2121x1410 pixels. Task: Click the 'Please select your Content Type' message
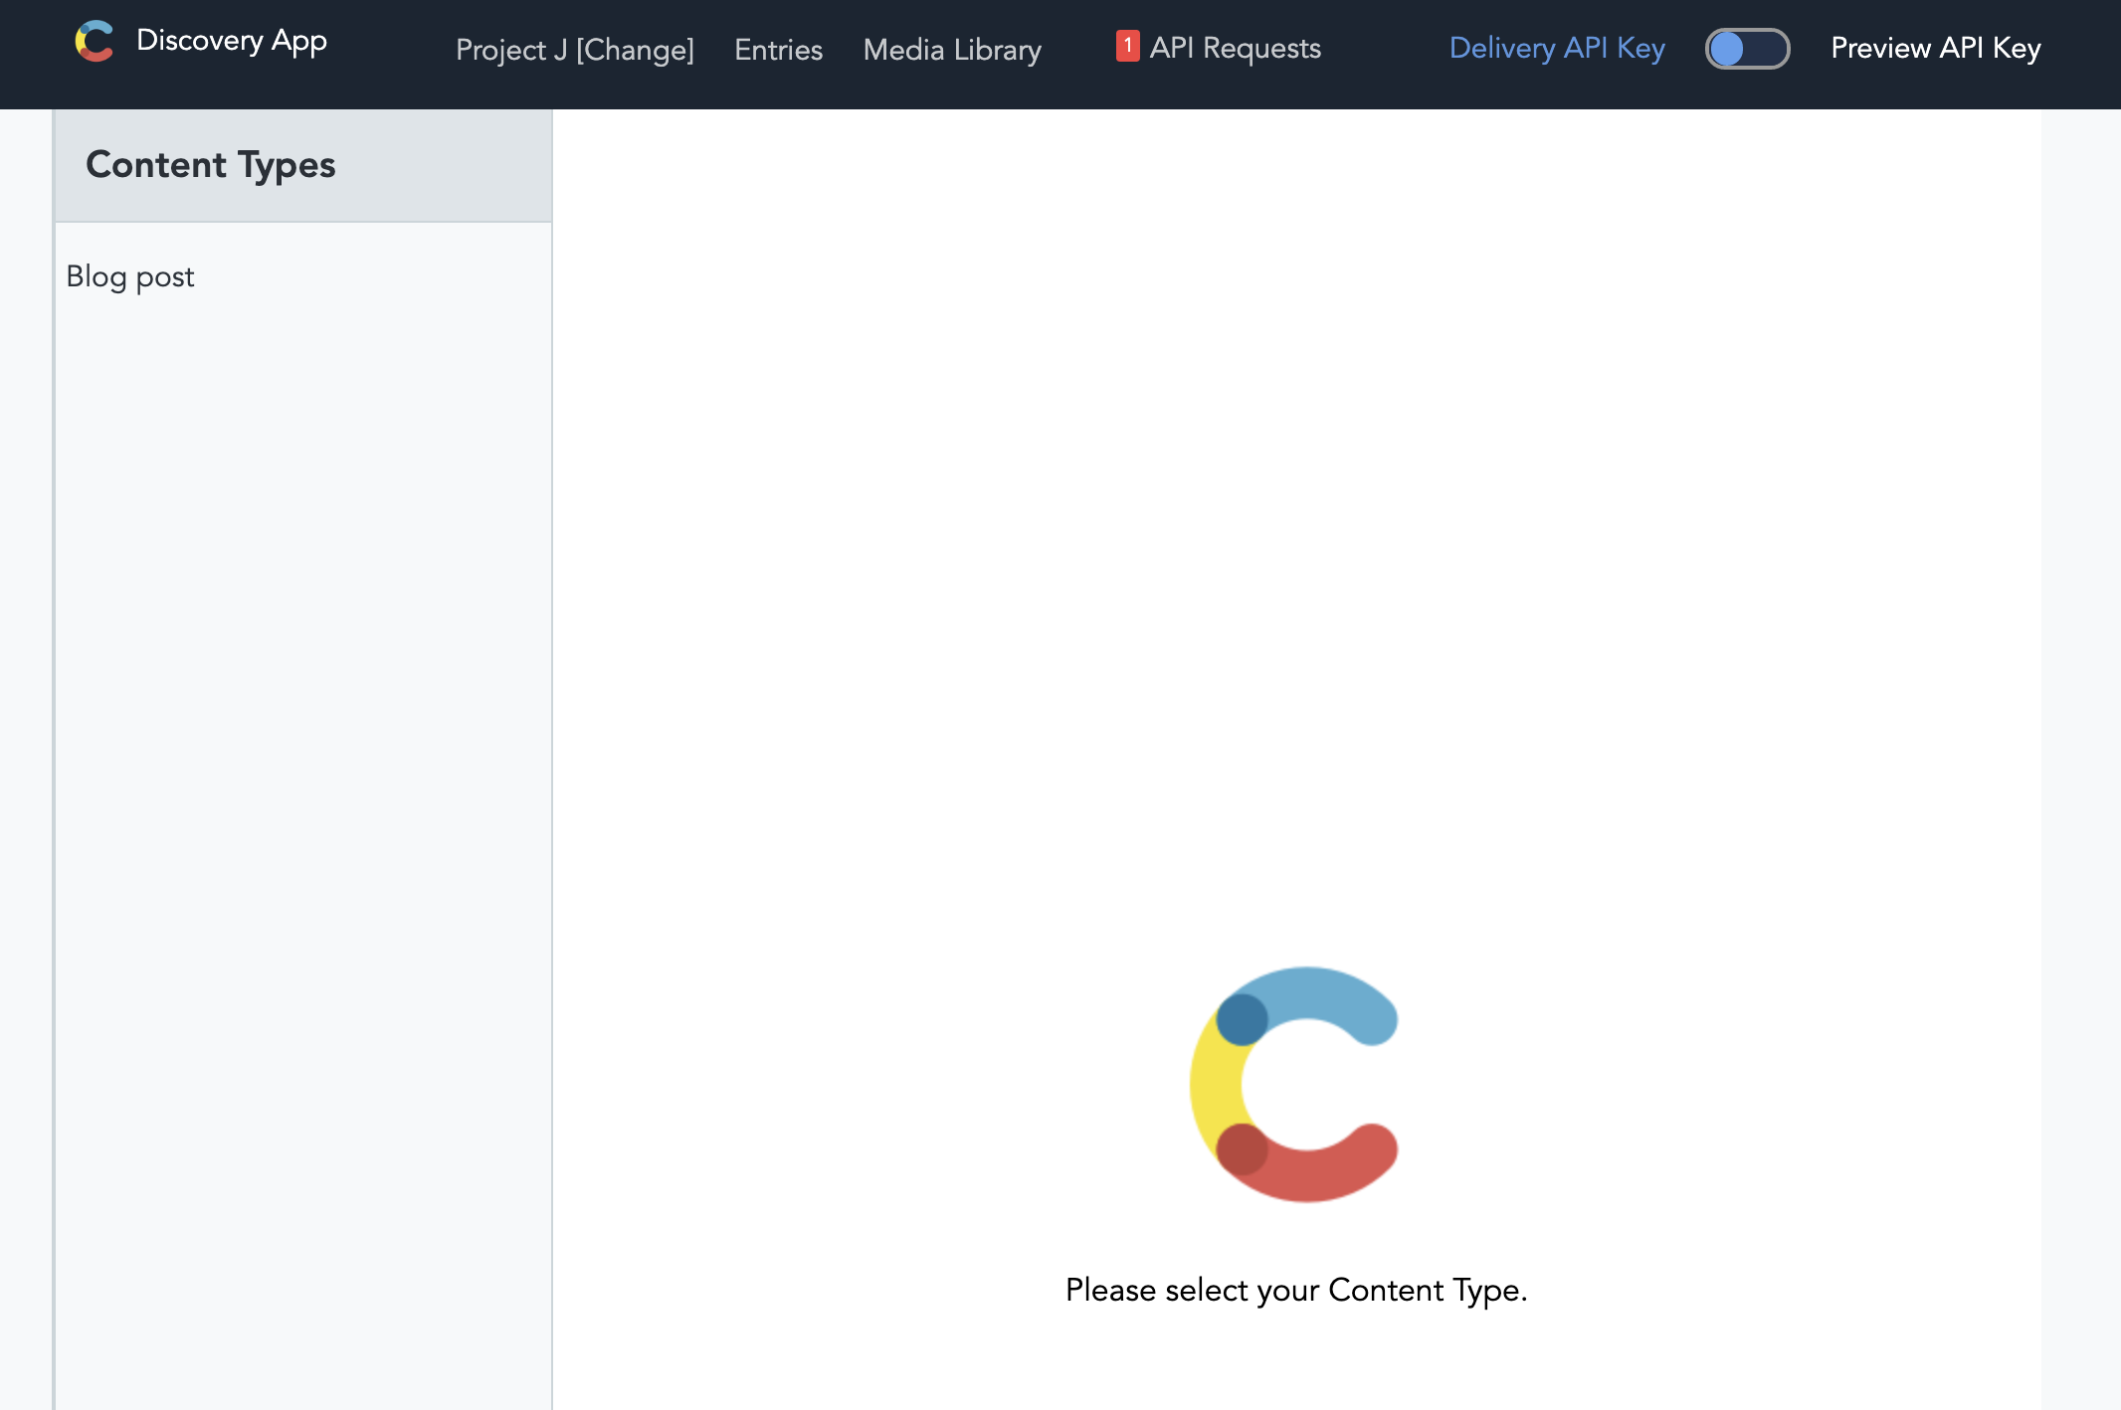point(1295,1290)
